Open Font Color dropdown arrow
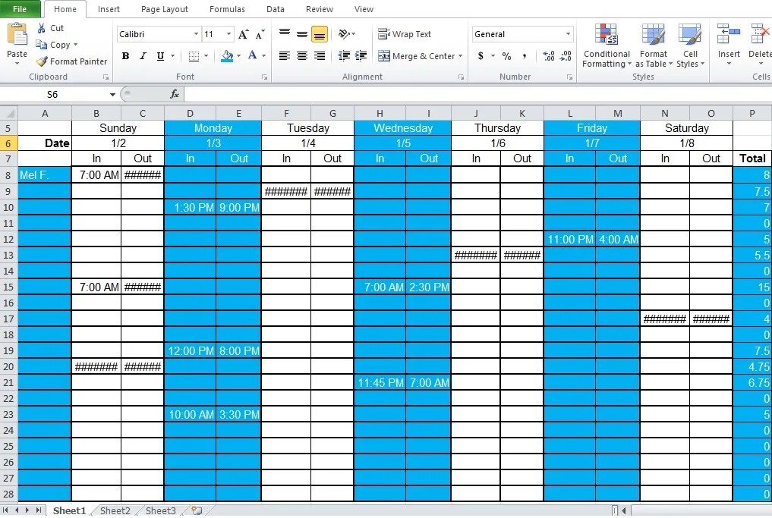 tap(264, 56)
